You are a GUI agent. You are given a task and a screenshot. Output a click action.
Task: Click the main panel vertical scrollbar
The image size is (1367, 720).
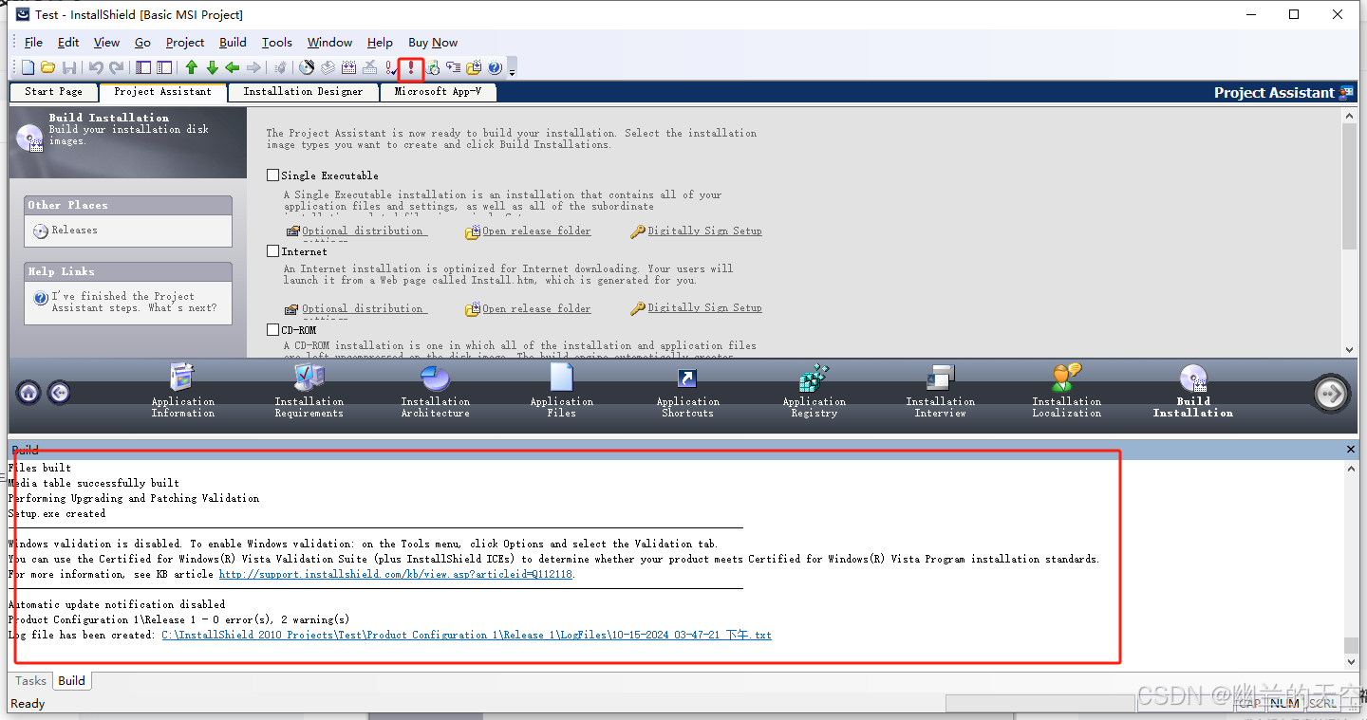pos(1350,231)
